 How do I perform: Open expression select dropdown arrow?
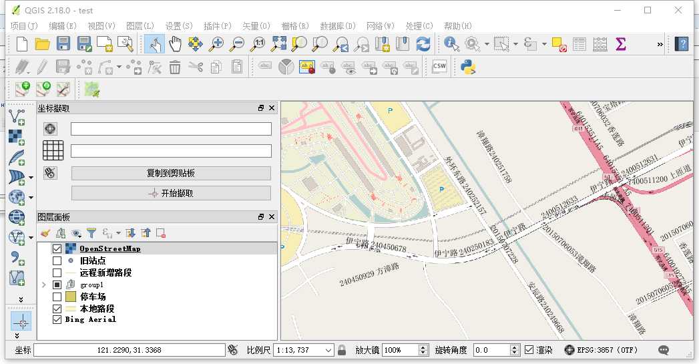pos(544,43)
